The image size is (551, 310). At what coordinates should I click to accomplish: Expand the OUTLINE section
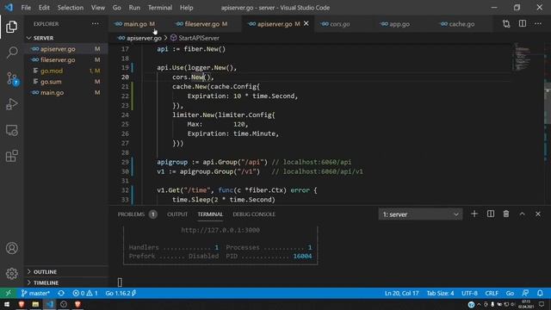pos(66,272)
